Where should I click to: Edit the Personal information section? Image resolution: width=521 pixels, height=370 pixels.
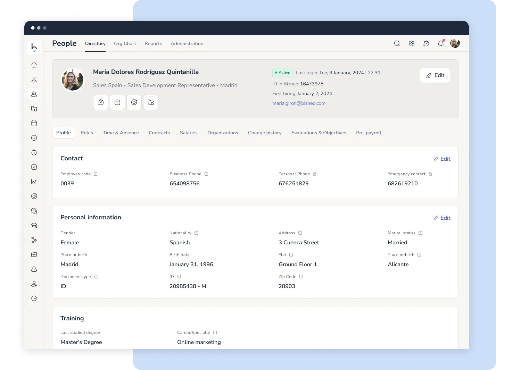click(442, 218)
